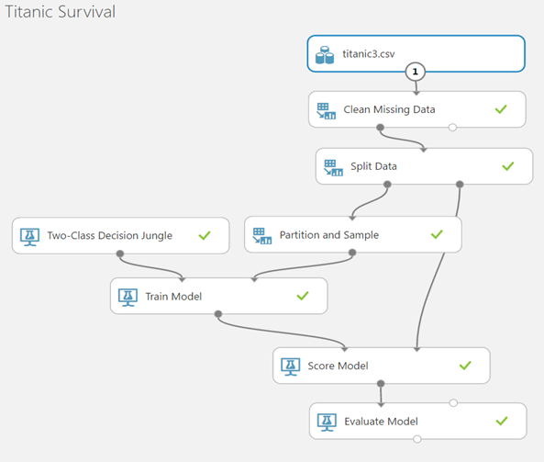Select the Evaluate Model flask icon
Screen dimensions: 544x462
pos(327,423)
